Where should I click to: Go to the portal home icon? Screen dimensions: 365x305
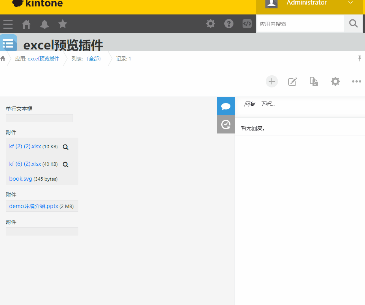pos(26,24)
